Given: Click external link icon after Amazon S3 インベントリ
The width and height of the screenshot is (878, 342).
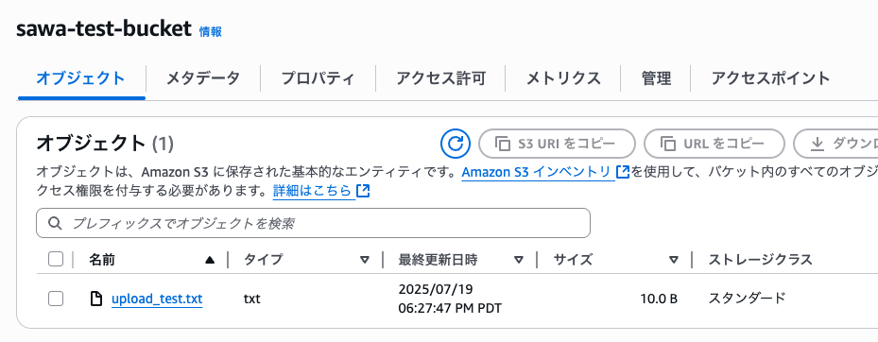Looking at the screenshot, I should [622, 172].
